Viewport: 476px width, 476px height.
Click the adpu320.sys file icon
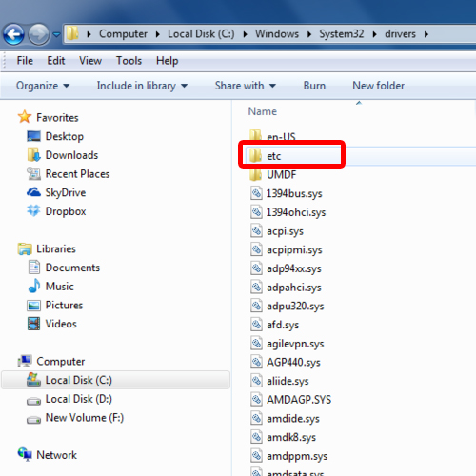(256, 306)
